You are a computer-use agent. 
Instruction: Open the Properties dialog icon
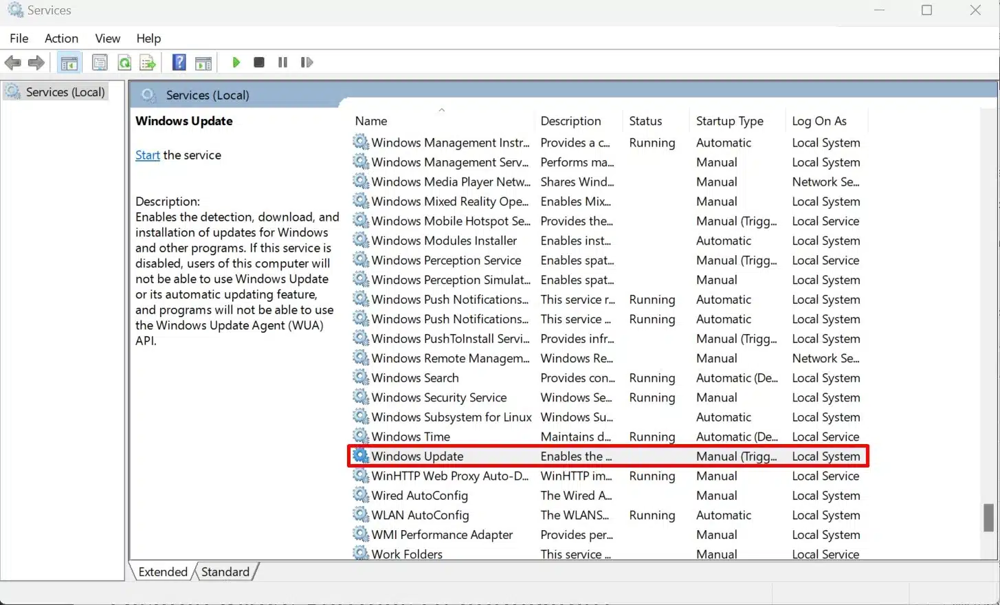[x=100, y=62]
